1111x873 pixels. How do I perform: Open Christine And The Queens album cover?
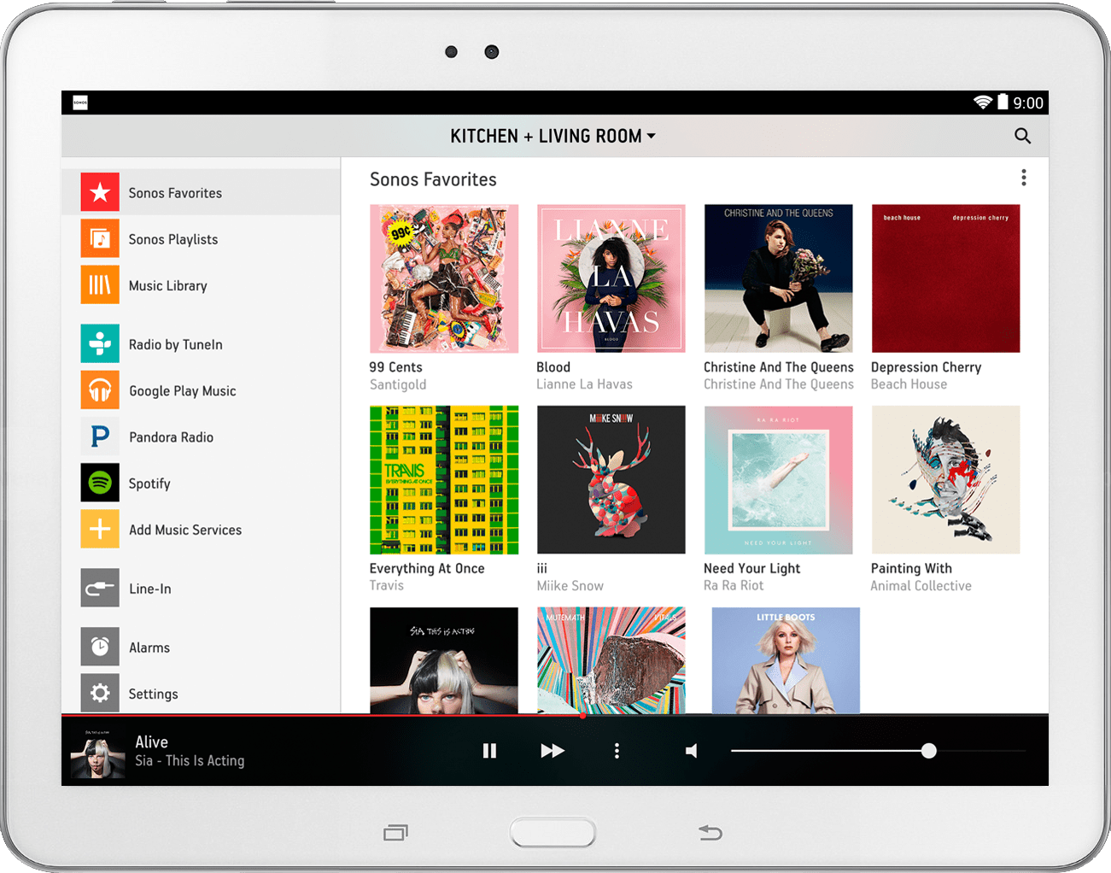(x=779, y=278)
